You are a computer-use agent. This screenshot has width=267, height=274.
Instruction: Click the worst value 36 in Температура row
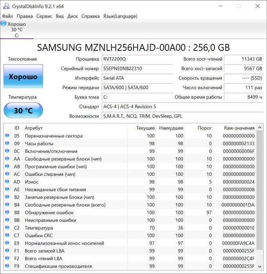[x=180, y=228]
